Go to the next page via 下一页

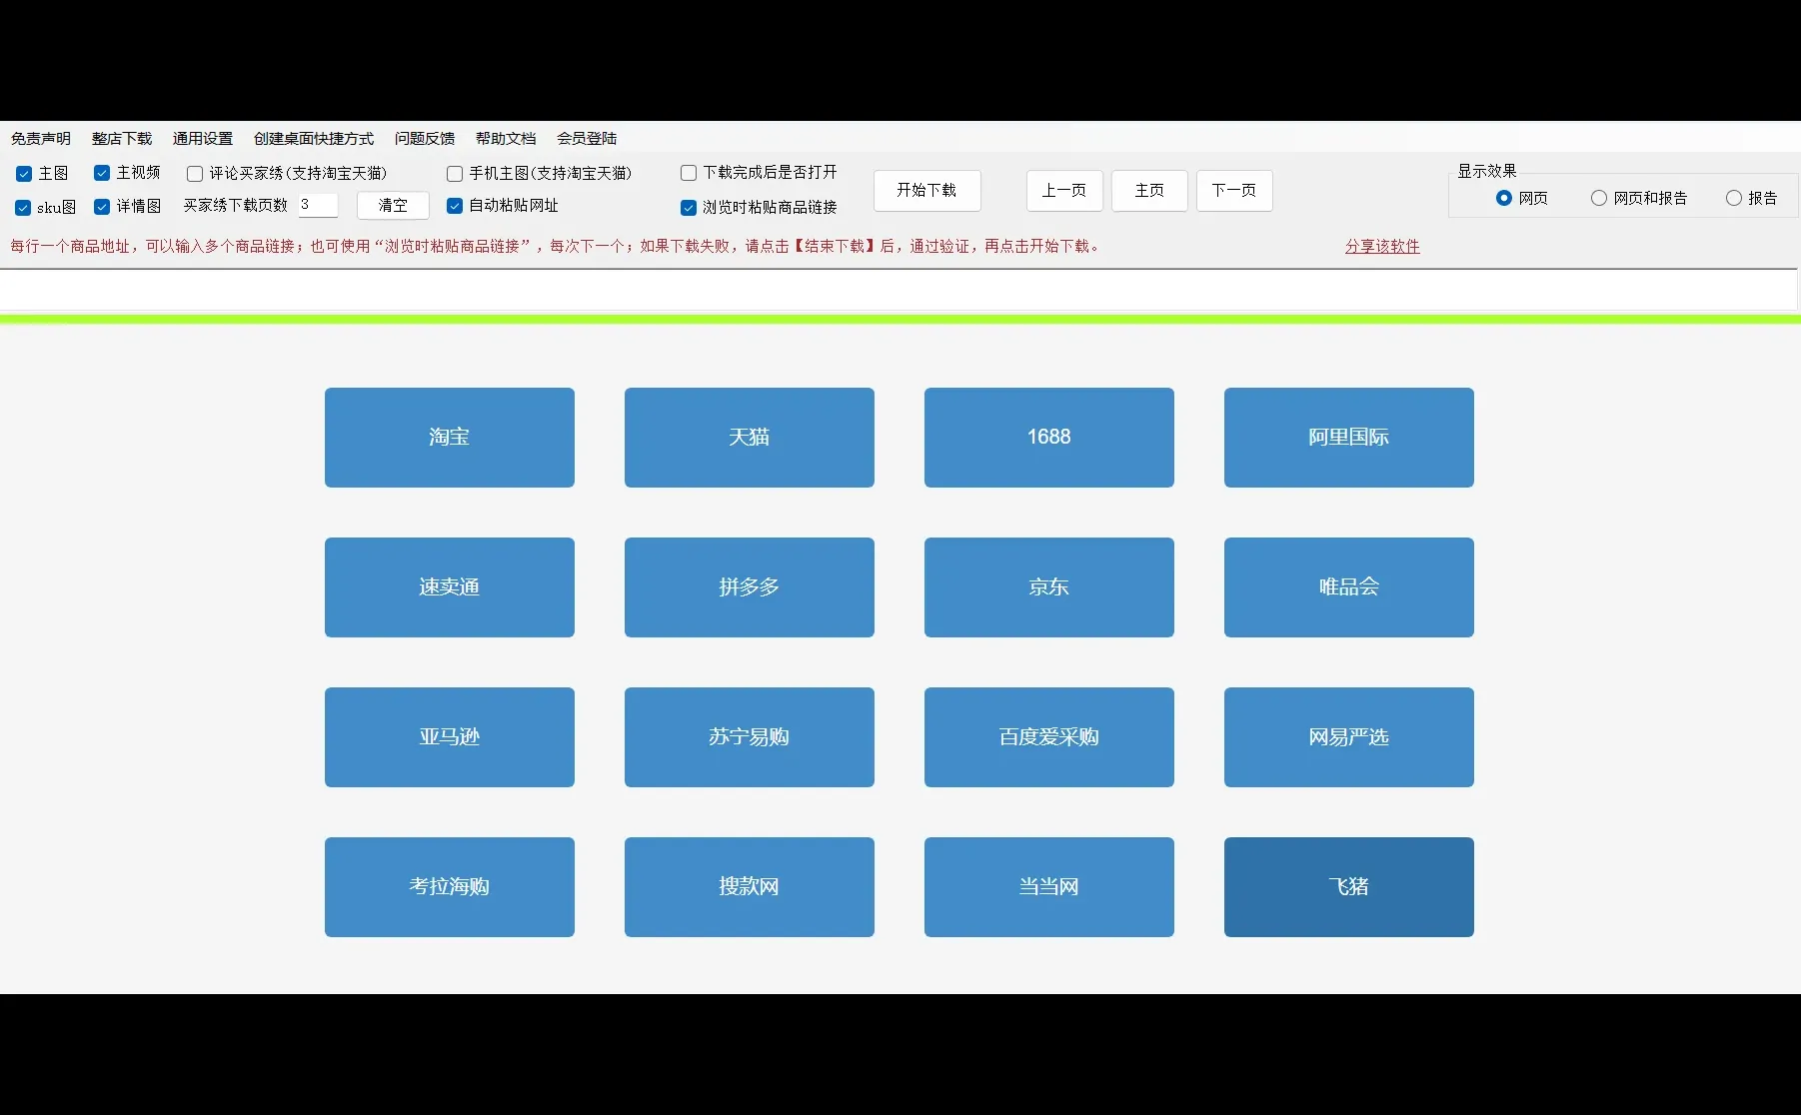[x=1233, y=191]
